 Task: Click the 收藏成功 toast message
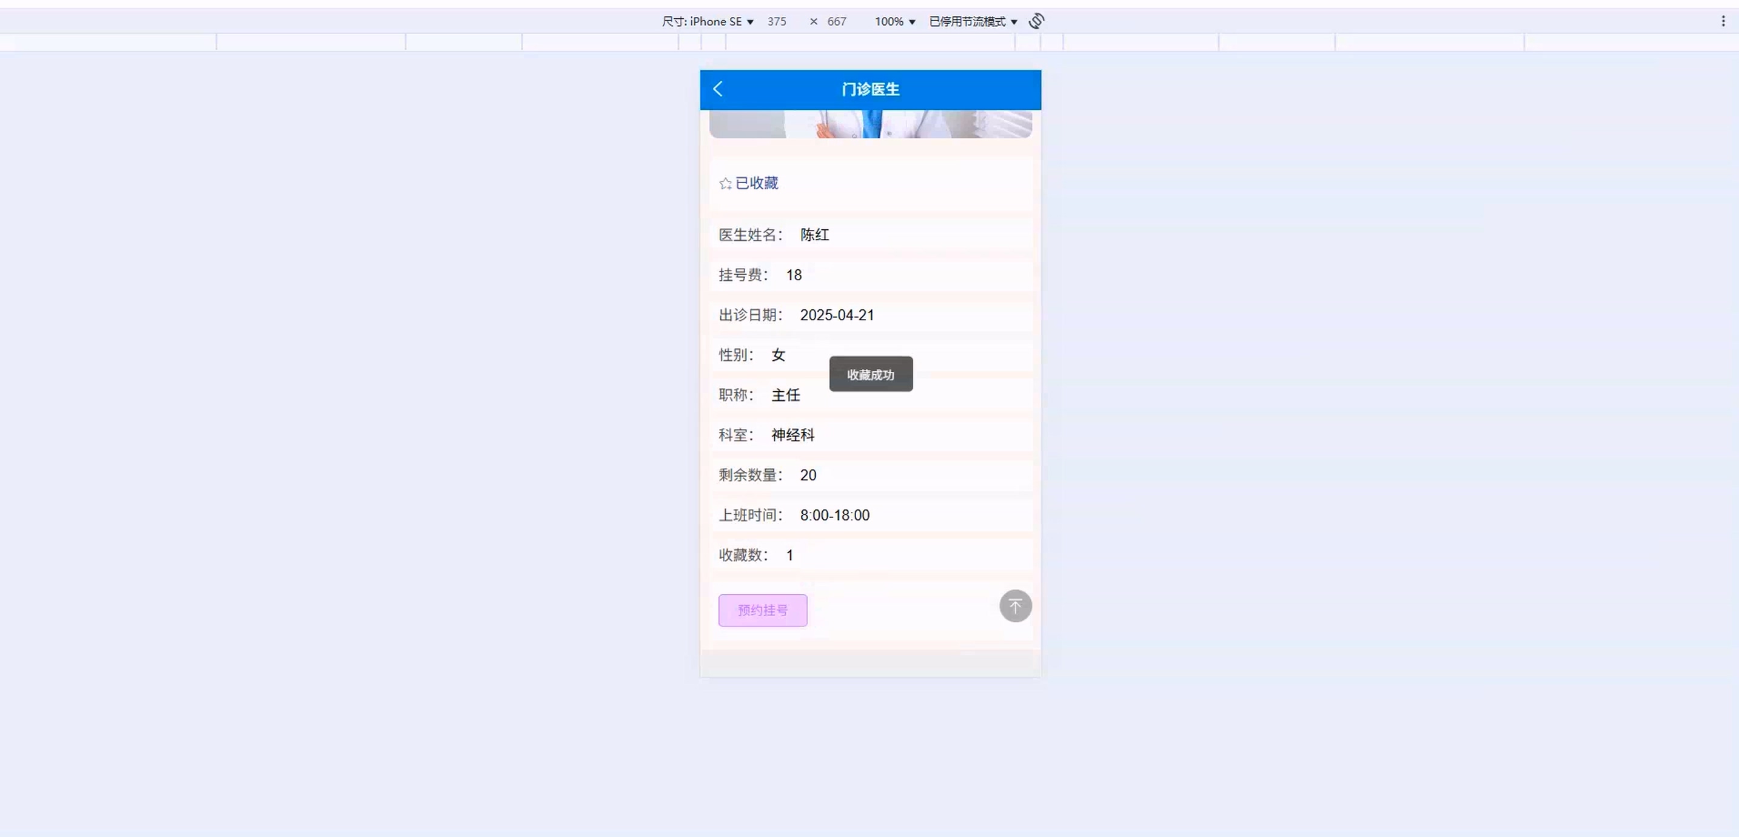pyautogui.click(x=870, y=374)
